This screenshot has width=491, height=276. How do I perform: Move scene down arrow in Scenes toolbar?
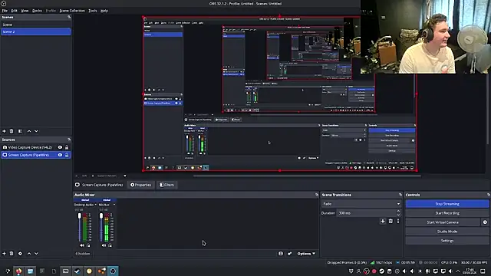point(36,131)
